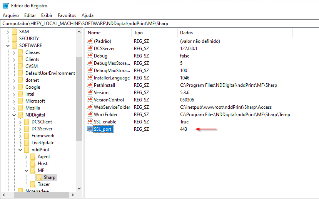
Task: Select the Sharp folder icon in tree
Action: tap(39, 177)
